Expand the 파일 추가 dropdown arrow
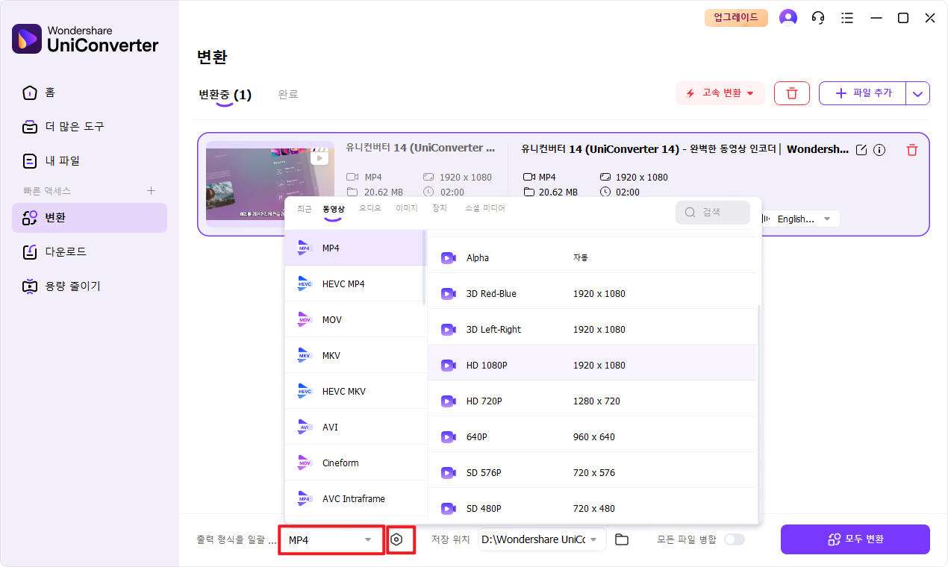948x567 pixels. (918, 93)
